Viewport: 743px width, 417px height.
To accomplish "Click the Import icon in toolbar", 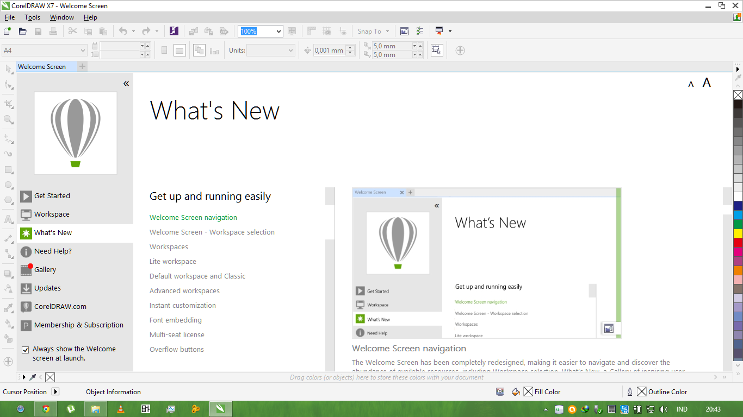I will coord(193,31).
